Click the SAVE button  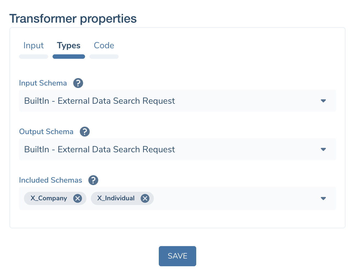[177, 256]
